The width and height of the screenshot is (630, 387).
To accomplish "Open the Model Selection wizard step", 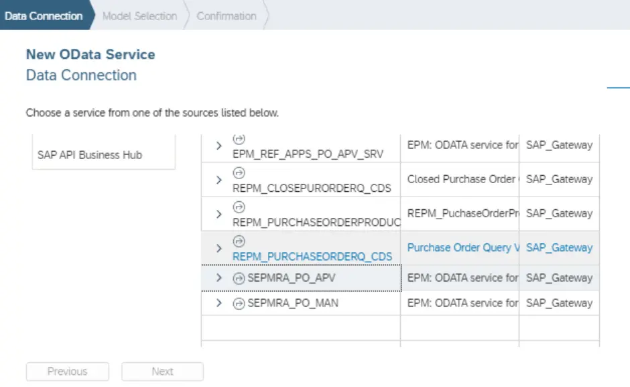I will click(x=139, y=15).
